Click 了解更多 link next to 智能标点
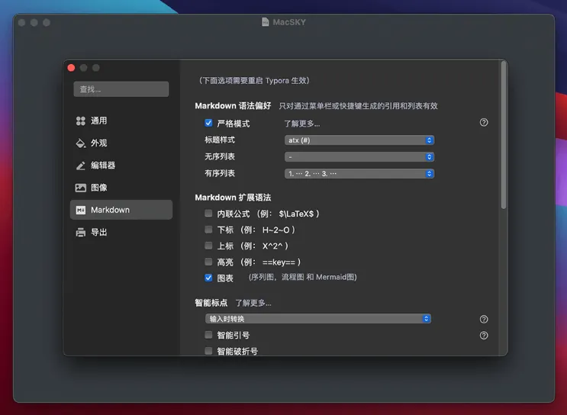 253,303
